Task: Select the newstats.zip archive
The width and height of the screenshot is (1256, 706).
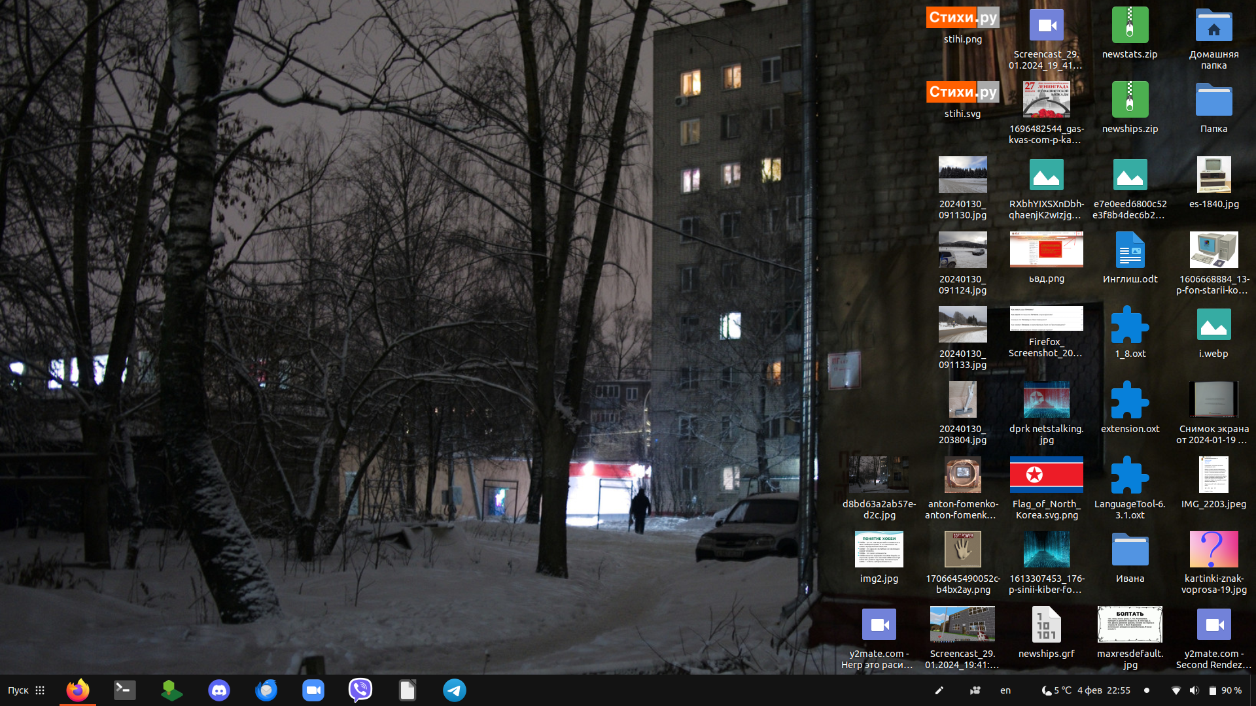Action: coord(1130,26)
